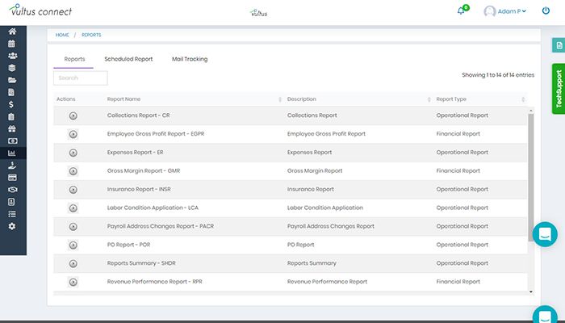Click the Home icon in the sidebar
Screen dimensions: 565x323
point(11,31)
